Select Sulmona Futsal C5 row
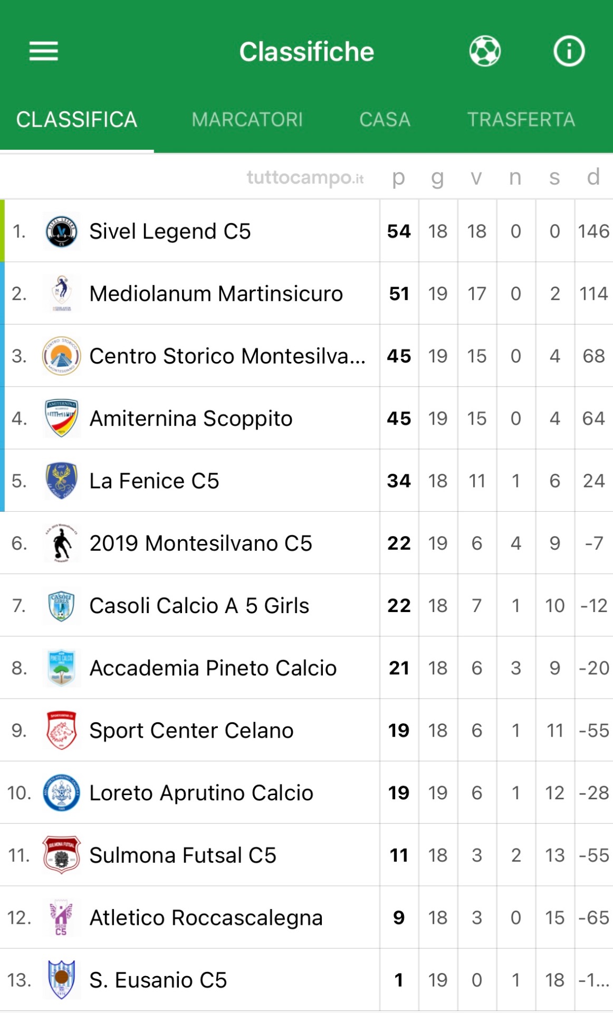 (183, 855)
